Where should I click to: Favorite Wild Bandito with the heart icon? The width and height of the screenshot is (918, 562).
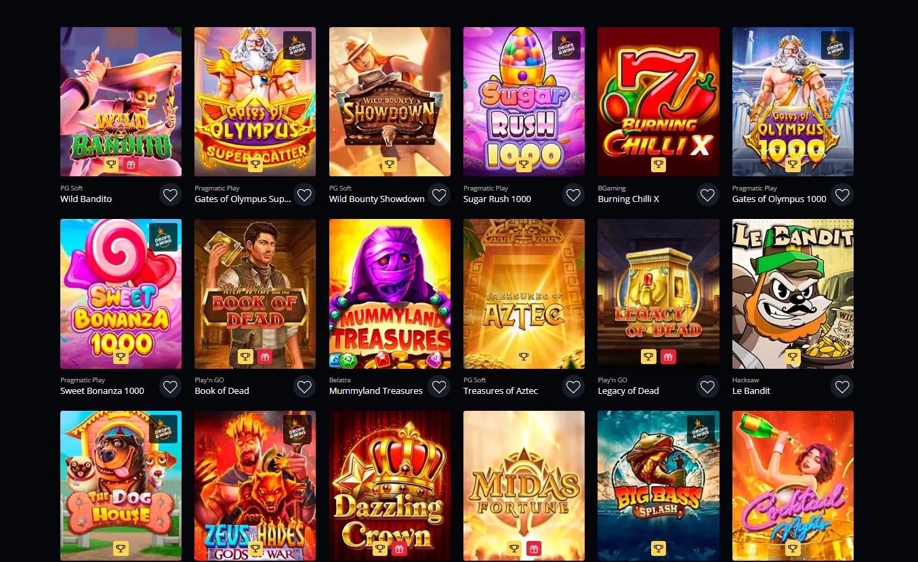(x=170, y=195)
